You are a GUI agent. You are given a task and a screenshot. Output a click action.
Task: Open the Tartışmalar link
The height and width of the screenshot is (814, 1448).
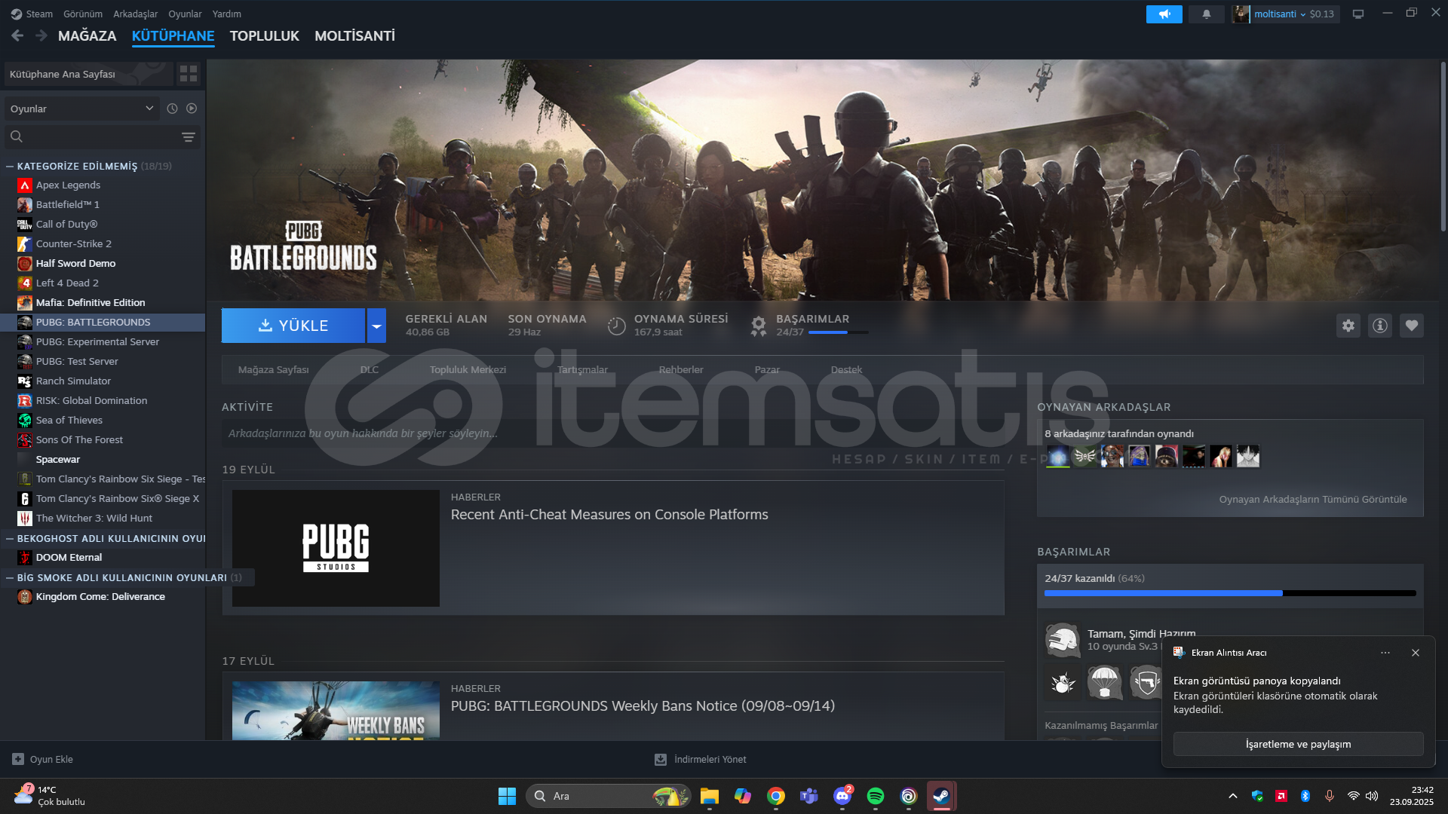click(582, 369)
